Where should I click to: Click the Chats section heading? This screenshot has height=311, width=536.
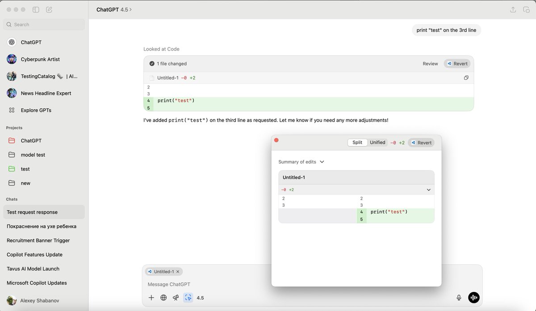tap(12, 199)
